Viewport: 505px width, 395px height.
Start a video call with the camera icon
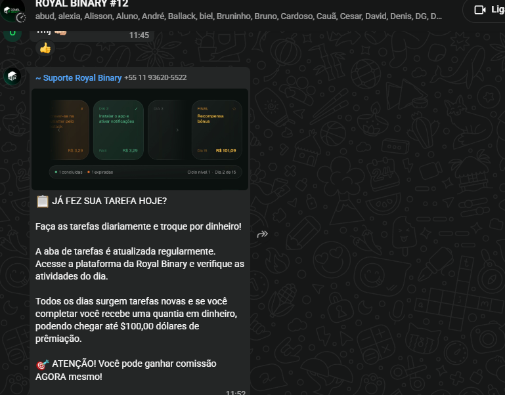click(x=480, y=10)
